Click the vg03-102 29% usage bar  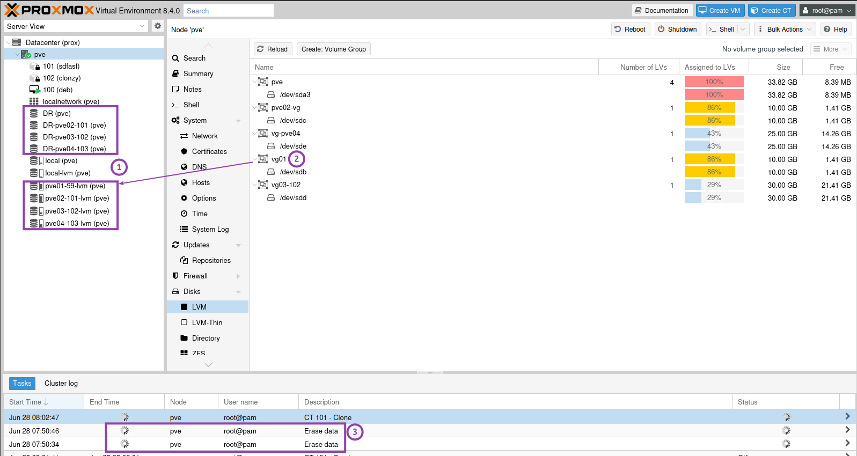coord(714,185)
